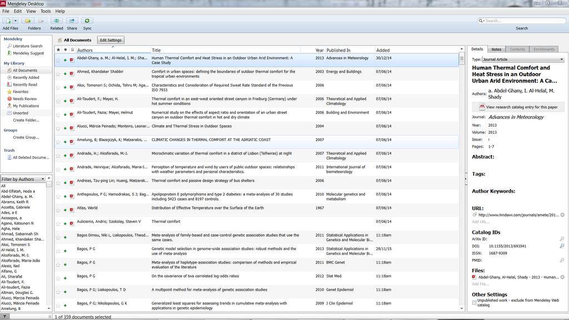Sort documents by Authors column header
This screenshot has height=320, width=569.
(x=113, y=50)
